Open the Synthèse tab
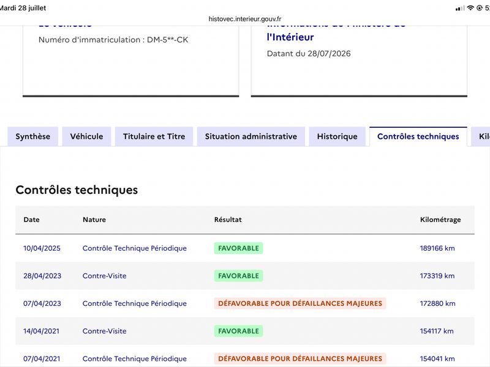Viewport: 490px width, 367px height. pos(33,136)
